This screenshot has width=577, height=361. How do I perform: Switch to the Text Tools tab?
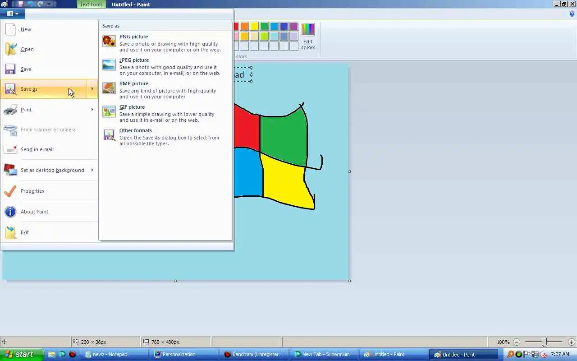pos(92,5)
